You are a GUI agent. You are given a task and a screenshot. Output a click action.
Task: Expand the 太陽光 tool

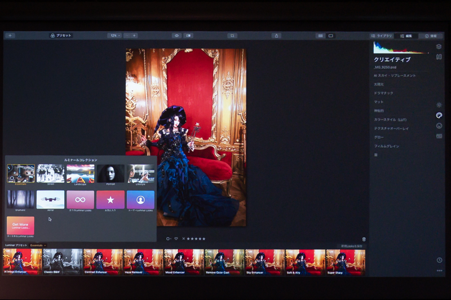pyautogui.click(x=378, y=84)
